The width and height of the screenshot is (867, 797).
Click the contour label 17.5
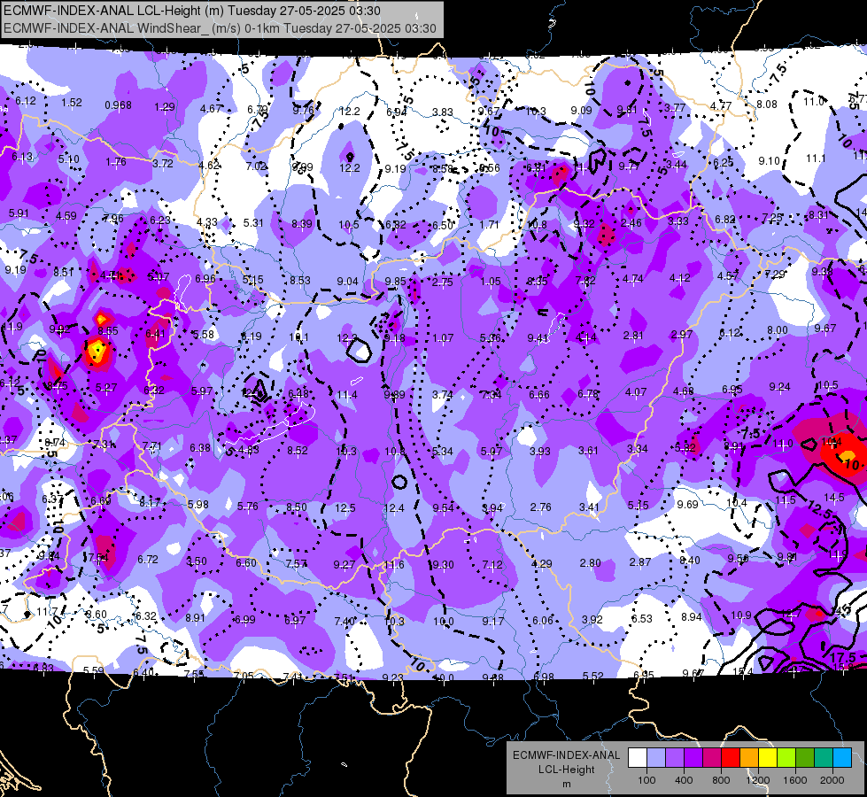[x=843, y=658]
